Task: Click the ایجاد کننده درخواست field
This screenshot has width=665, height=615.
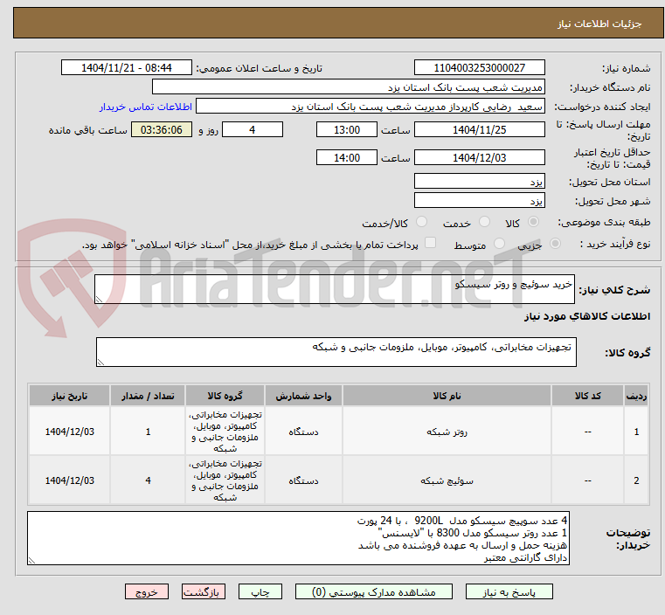Action: pyautogui.click(x=370, y=107)
